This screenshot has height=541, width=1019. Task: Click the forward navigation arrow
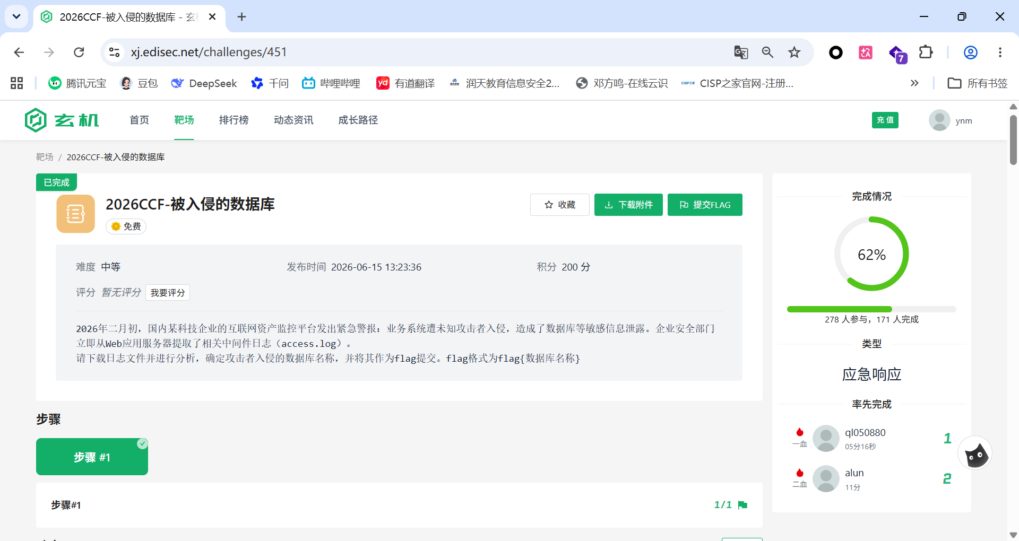tap(49, 52)
